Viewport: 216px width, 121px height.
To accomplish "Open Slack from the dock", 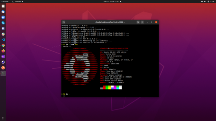I will click(3, 34).
